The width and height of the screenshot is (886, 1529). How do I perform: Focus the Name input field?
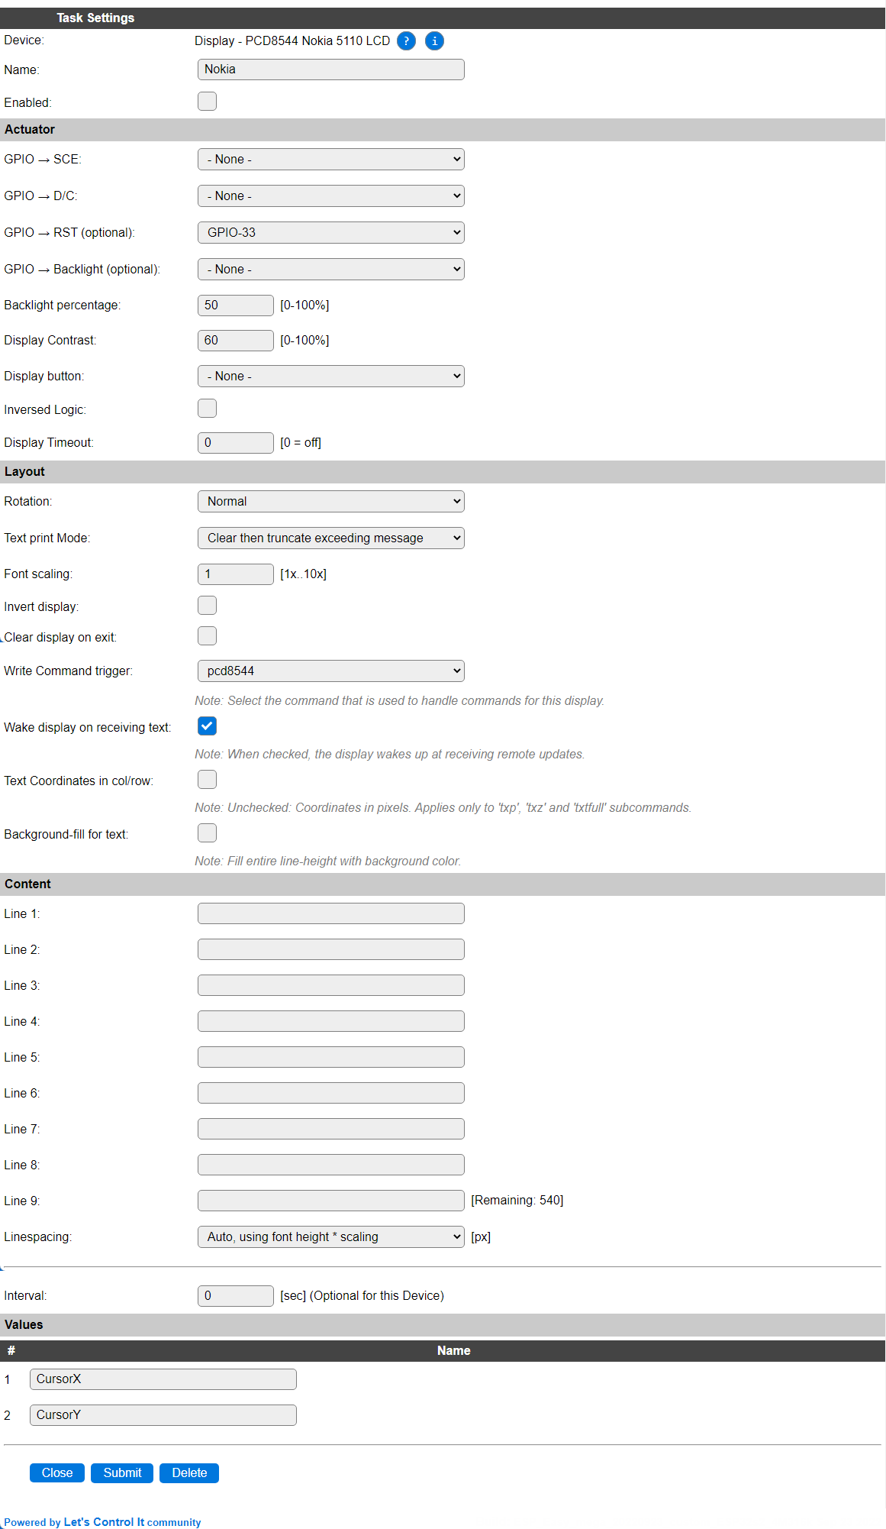click(x=330, y=69)
